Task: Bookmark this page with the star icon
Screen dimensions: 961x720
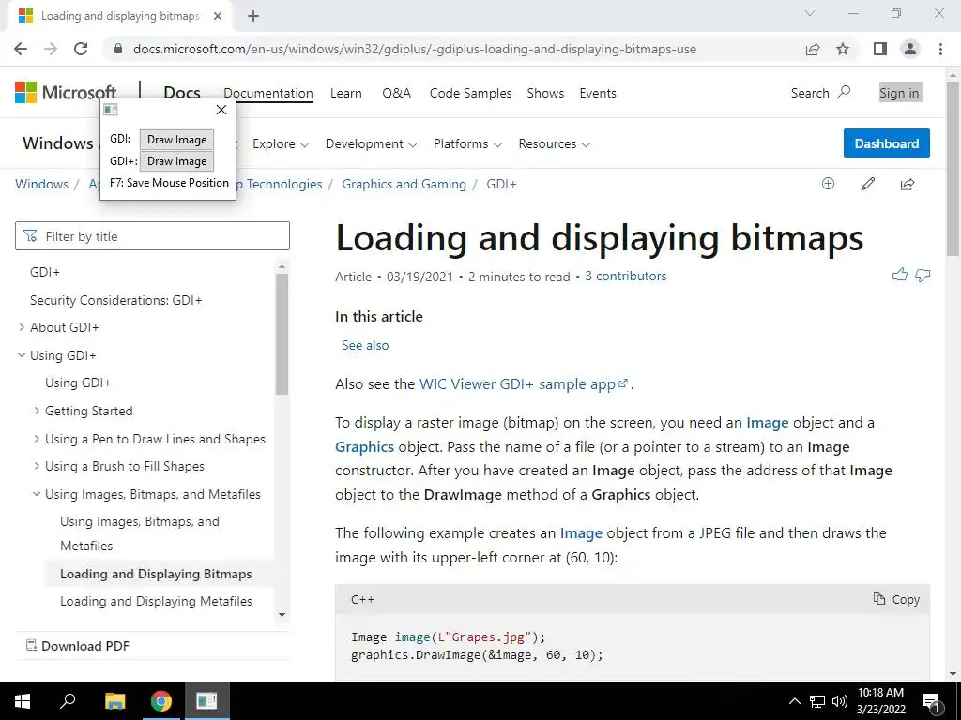Action: [x=843, y=49]
